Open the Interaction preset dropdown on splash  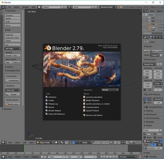[x=110, y=90]
